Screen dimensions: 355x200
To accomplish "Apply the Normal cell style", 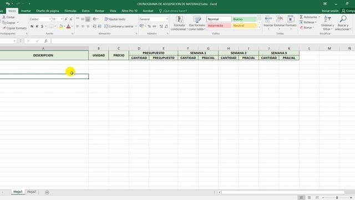I will coord(219,19).
